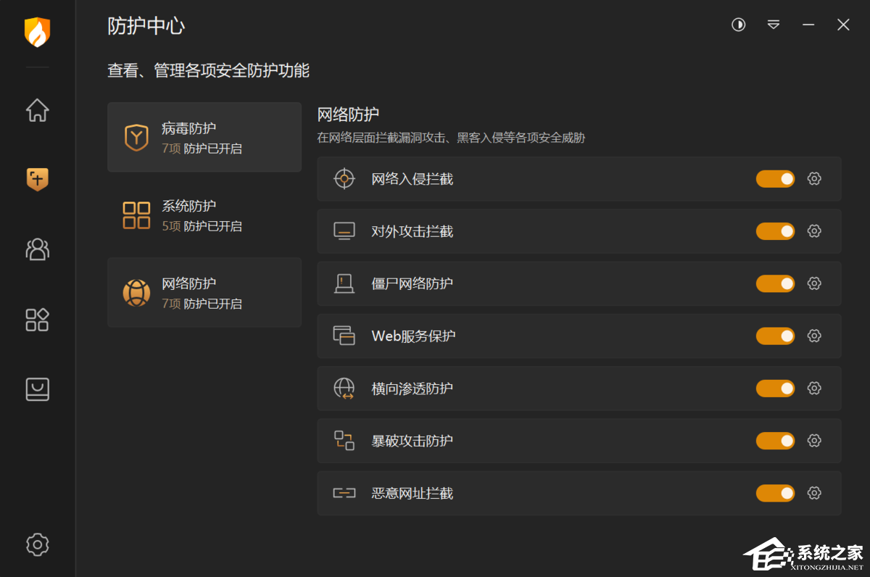Open the home icon in sidebar
The width and height of the screenshot is (870, 577).
click(38, 110)
